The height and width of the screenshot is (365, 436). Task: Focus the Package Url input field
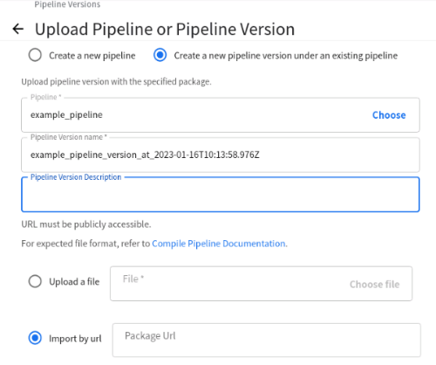[x=267, y=340]
